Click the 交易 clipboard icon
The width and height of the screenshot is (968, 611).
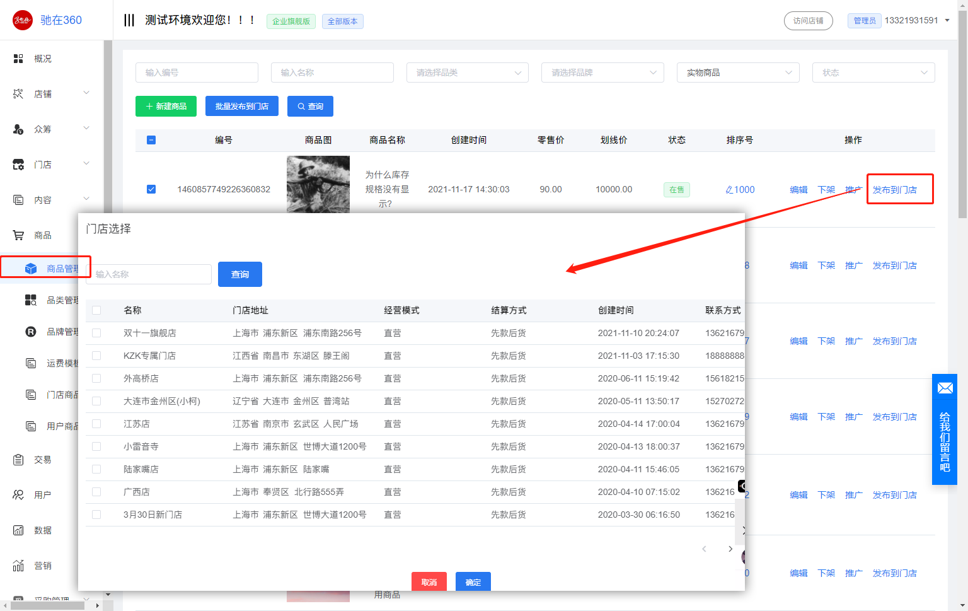[x=18, y=460]
